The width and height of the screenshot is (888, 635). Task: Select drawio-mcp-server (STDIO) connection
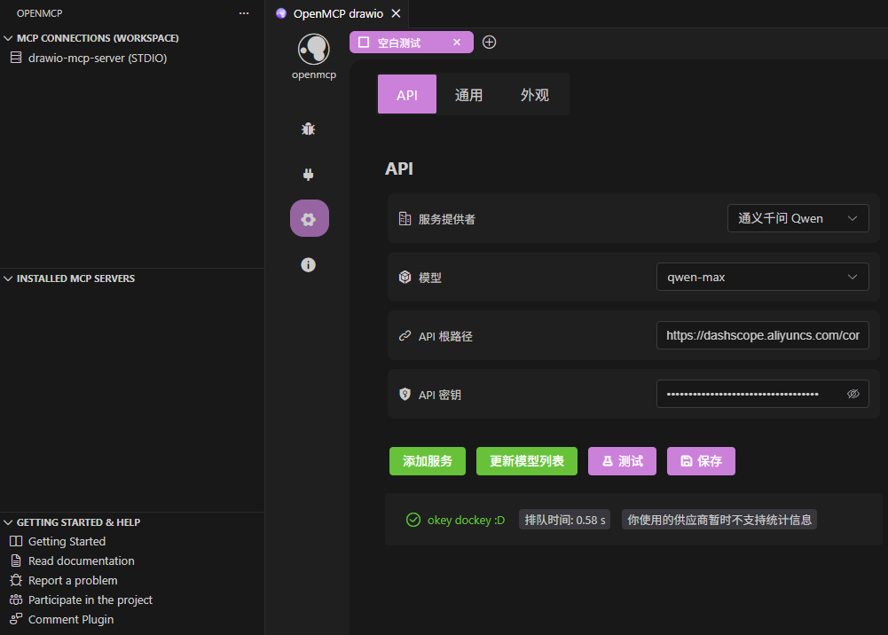98,58
